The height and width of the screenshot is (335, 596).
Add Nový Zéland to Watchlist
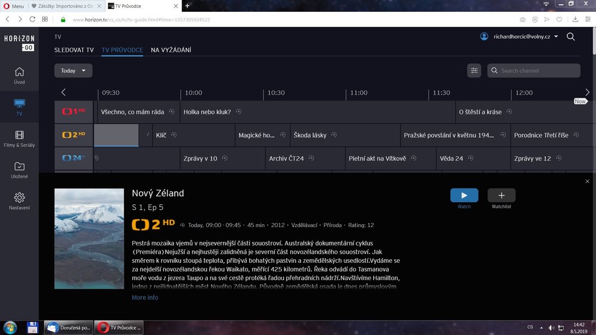click(x=501, y=196)
